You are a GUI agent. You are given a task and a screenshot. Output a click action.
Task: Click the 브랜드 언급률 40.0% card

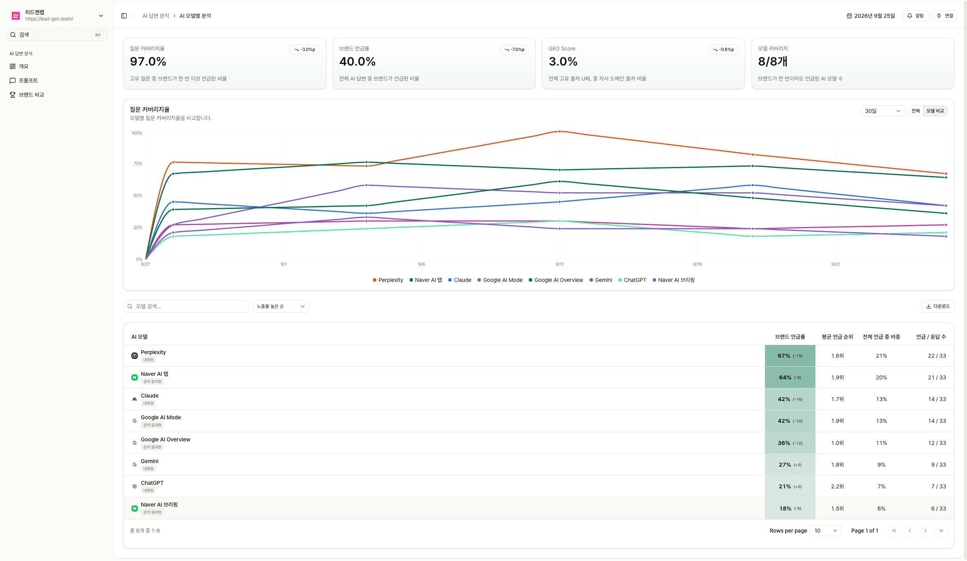434,64
